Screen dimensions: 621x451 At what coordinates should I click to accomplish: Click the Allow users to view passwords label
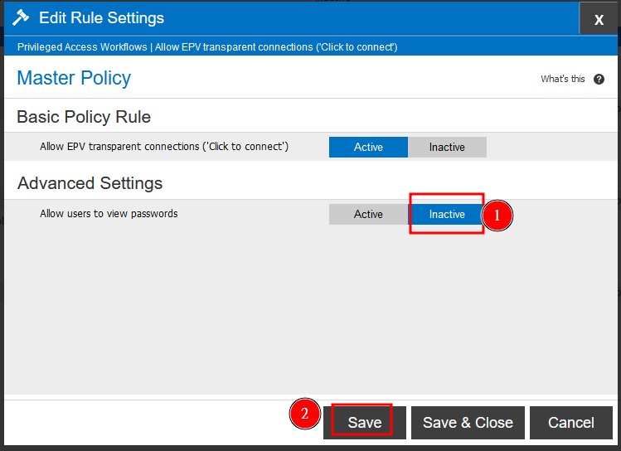coord(109,214)
